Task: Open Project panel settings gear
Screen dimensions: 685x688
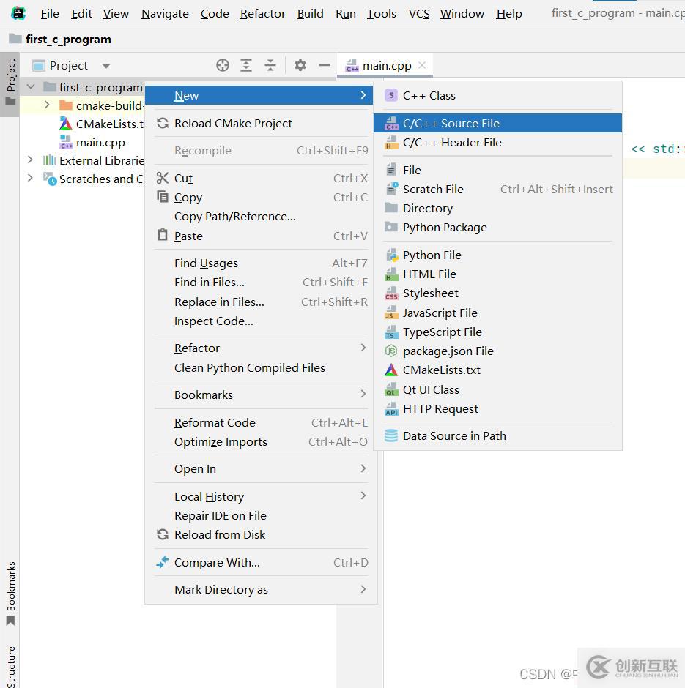Action: pyautogui.click(x=300, y=65)
